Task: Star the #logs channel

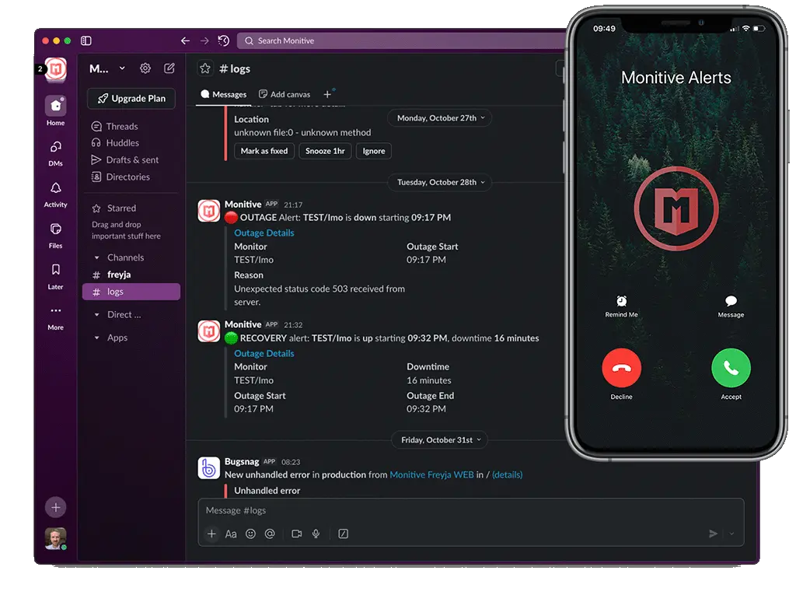Action: click(x=204, y=68)
